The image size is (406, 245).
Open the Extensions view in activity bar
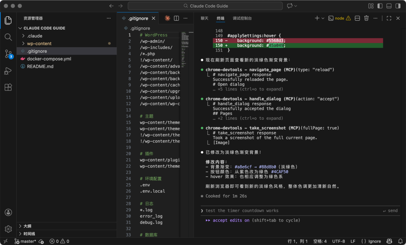point(8,87)
